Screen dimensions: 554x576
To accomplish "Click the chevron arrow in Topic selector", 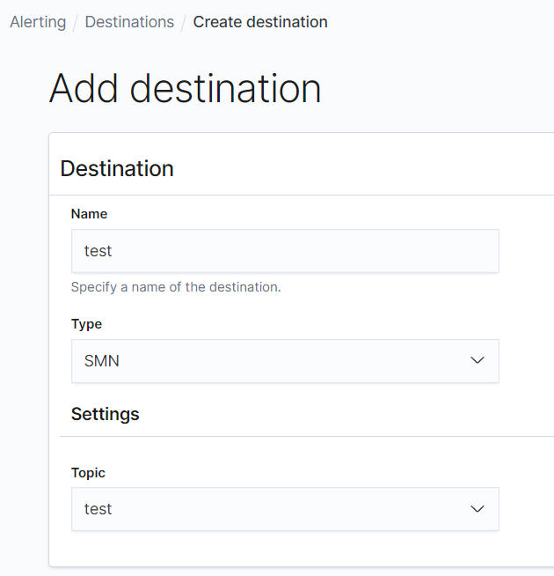I will point(477,509).
